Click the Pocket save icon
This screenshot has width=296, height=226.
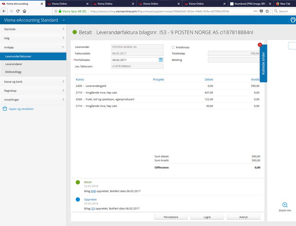tap(261, 11)
